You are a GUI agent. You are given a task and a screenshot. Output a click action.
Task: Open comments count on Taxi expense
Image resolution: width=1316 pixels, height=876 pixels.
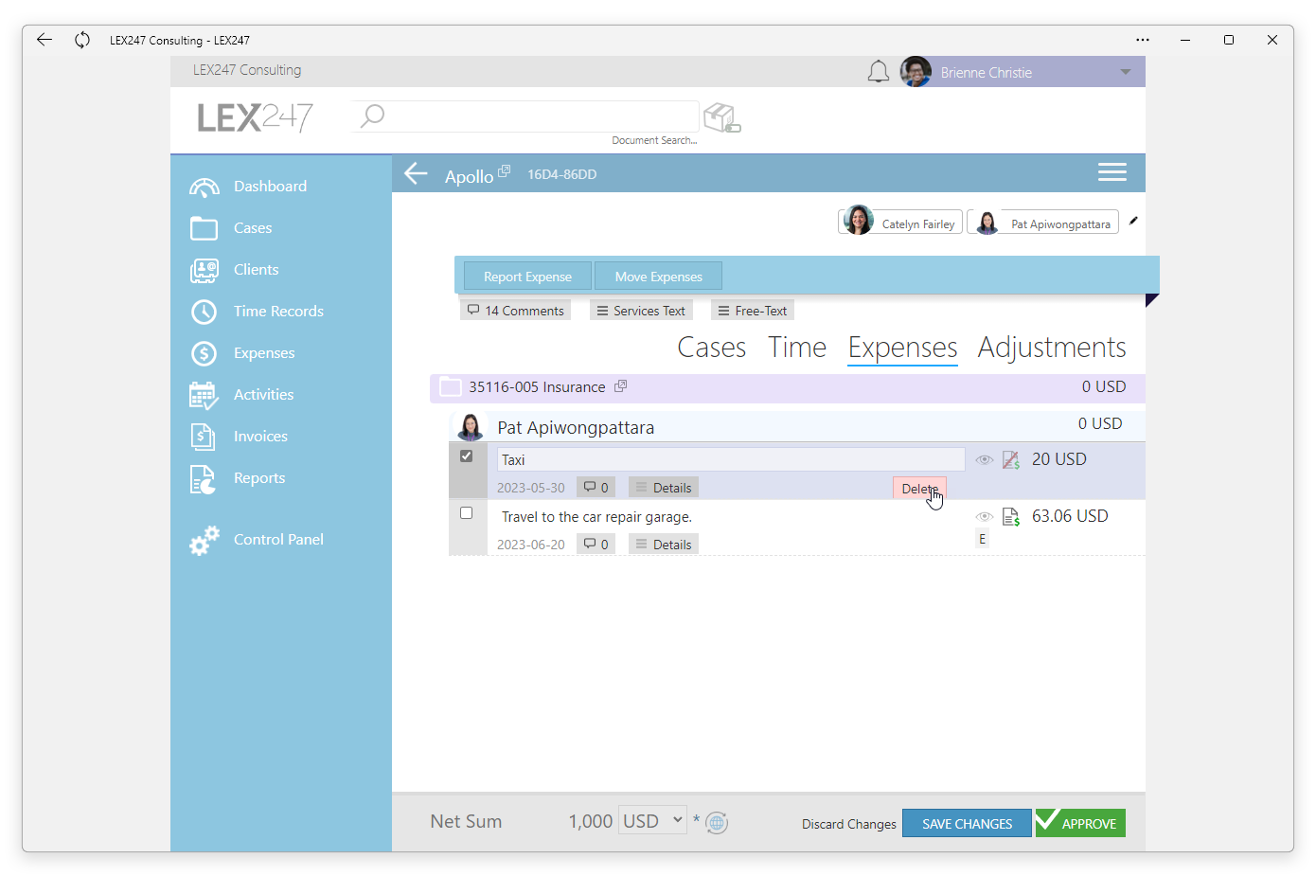coord(596,488)
